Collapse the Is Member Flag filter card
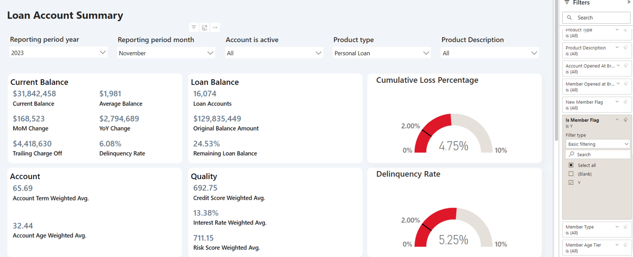 pyautogui.click(x=617, y=120)
